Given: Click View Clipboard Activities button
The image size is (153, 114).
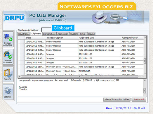Looking at the screenshot, I should click(117, 100).
